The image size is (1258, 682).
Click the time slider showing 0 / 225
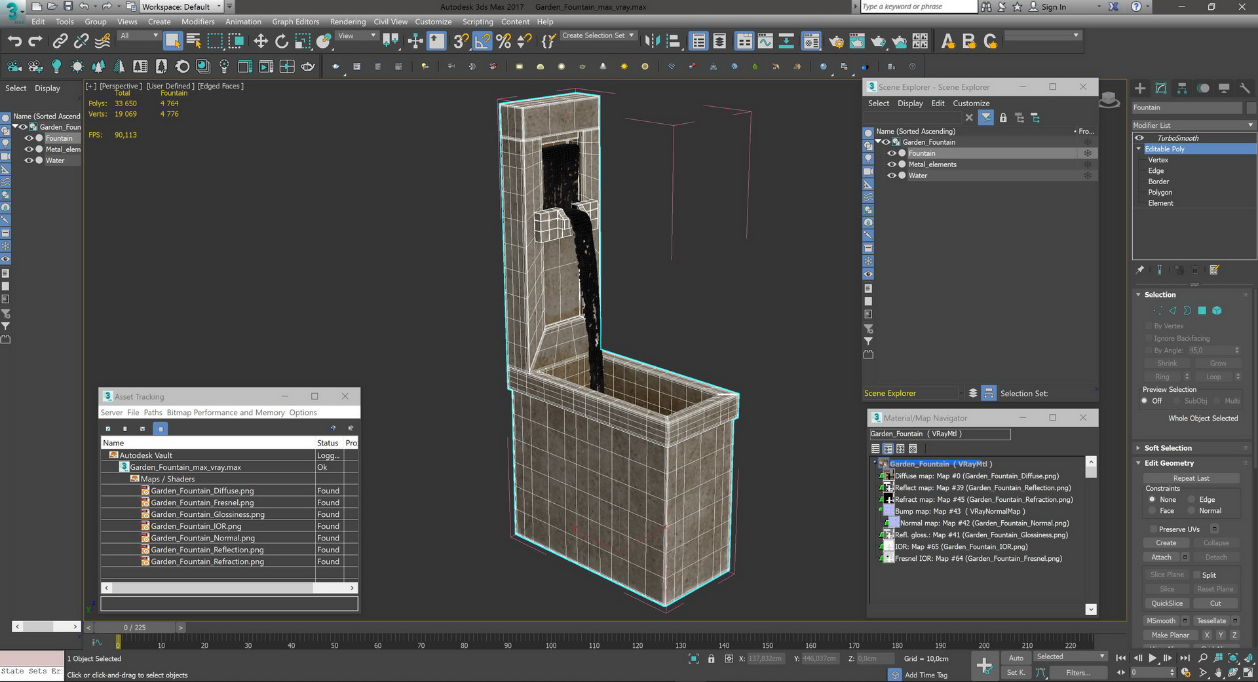(x=134, y=628)
